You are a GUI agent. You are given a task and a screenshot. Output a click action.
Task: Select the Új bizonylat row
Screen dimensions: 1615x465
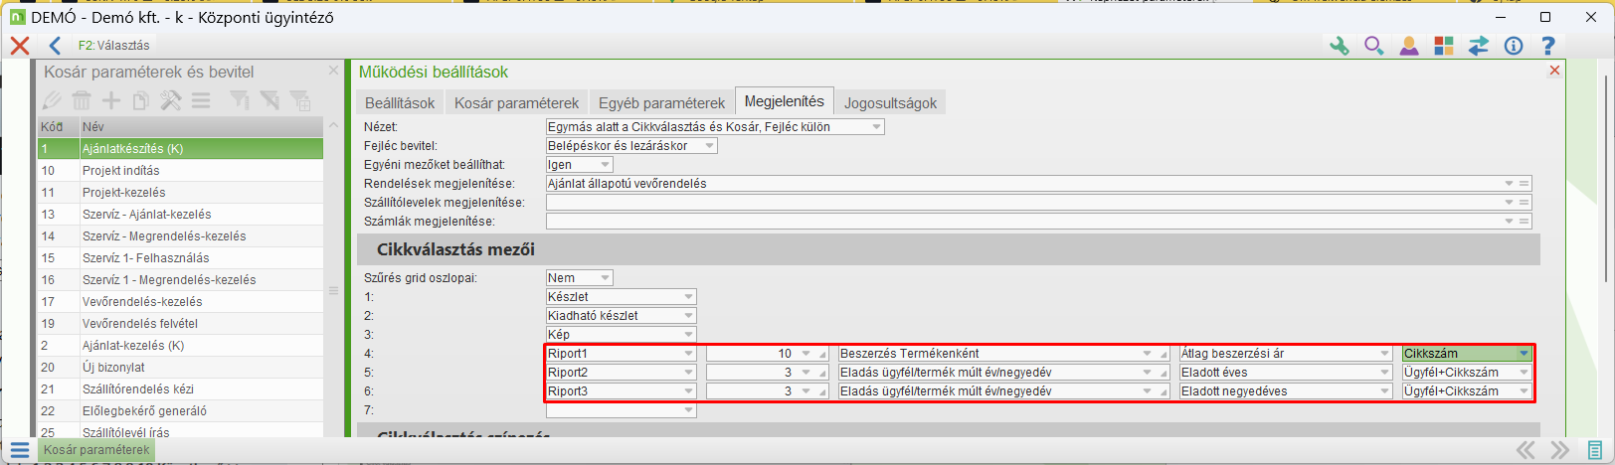(x=180, y=368)
